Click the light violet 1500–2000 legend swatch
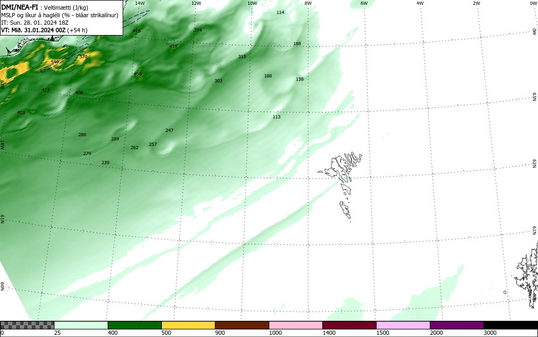This screenshot has width=538, height=337. (403, 325)
